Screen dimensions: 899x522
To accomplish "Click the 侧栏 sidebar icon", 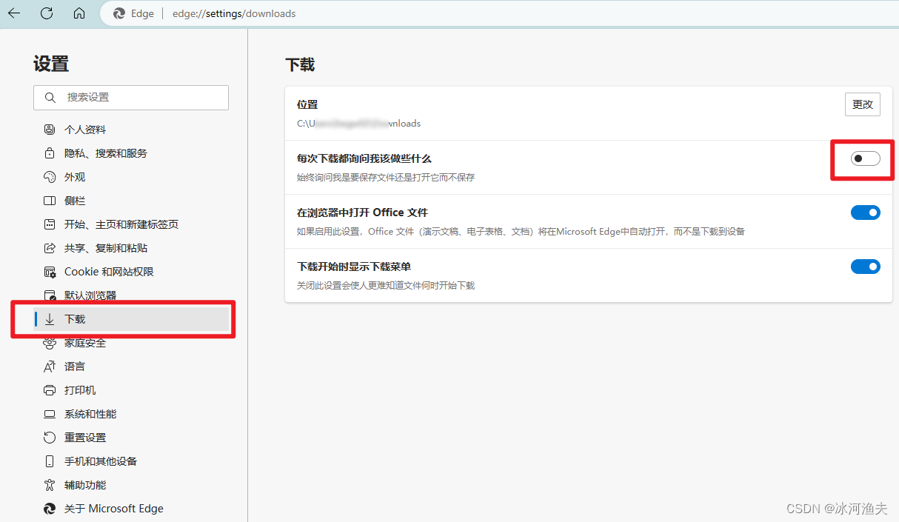I will pyautogui.click(x=50, y=201).
